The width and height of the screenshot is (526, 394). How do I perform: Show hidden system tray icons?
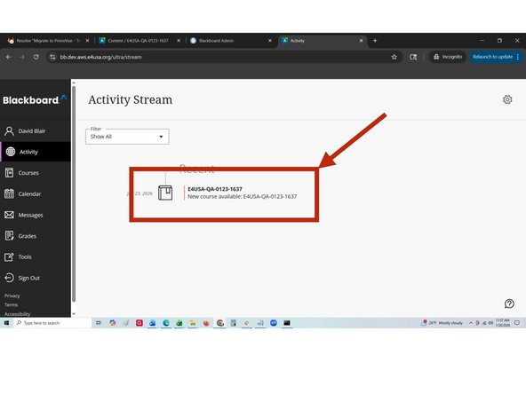(471, 323)
